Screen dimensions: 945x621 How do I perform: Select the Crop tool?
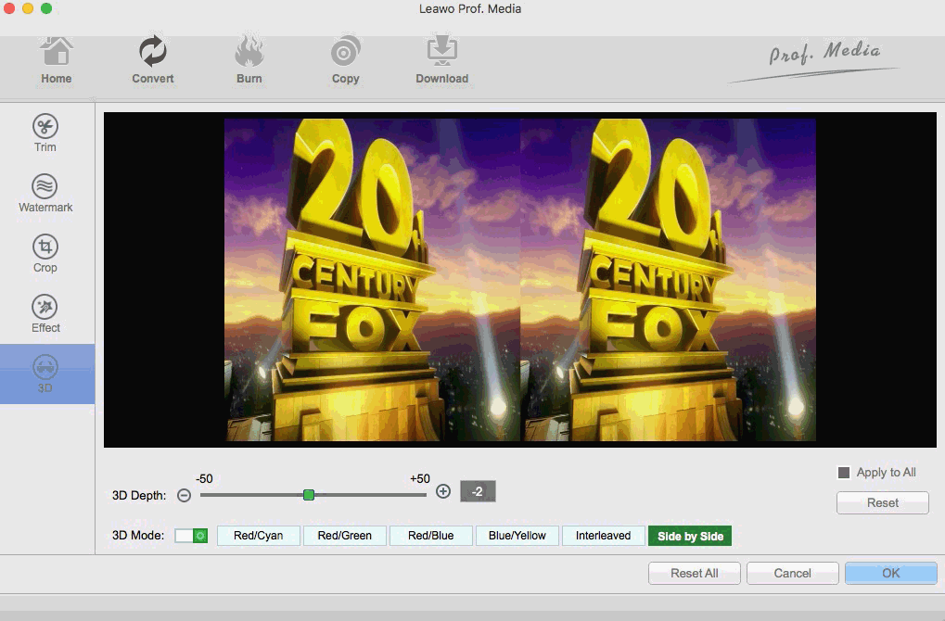pyautogui.click(x=45, y=254)
